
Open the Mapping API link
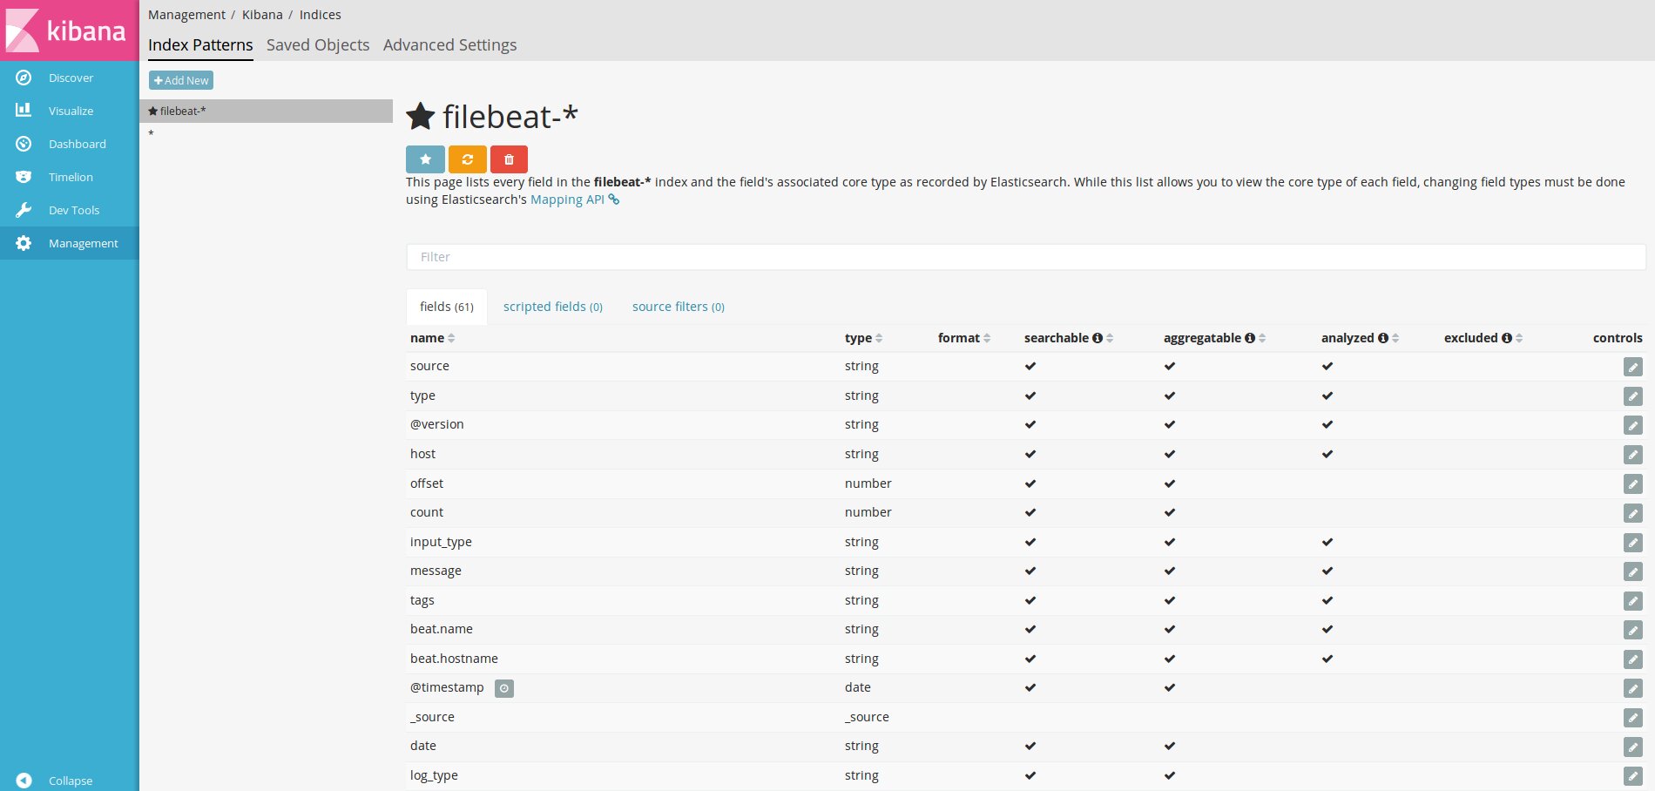point(575,199)
